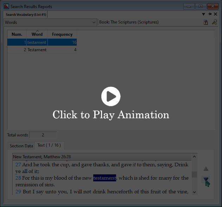This screenshot has height=207, width=222.
Task: Click verse number 29 link
Action: tap(18, 192)
